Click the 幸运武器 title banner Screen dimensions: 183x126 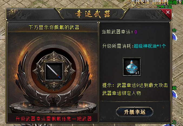pos(92,14)
